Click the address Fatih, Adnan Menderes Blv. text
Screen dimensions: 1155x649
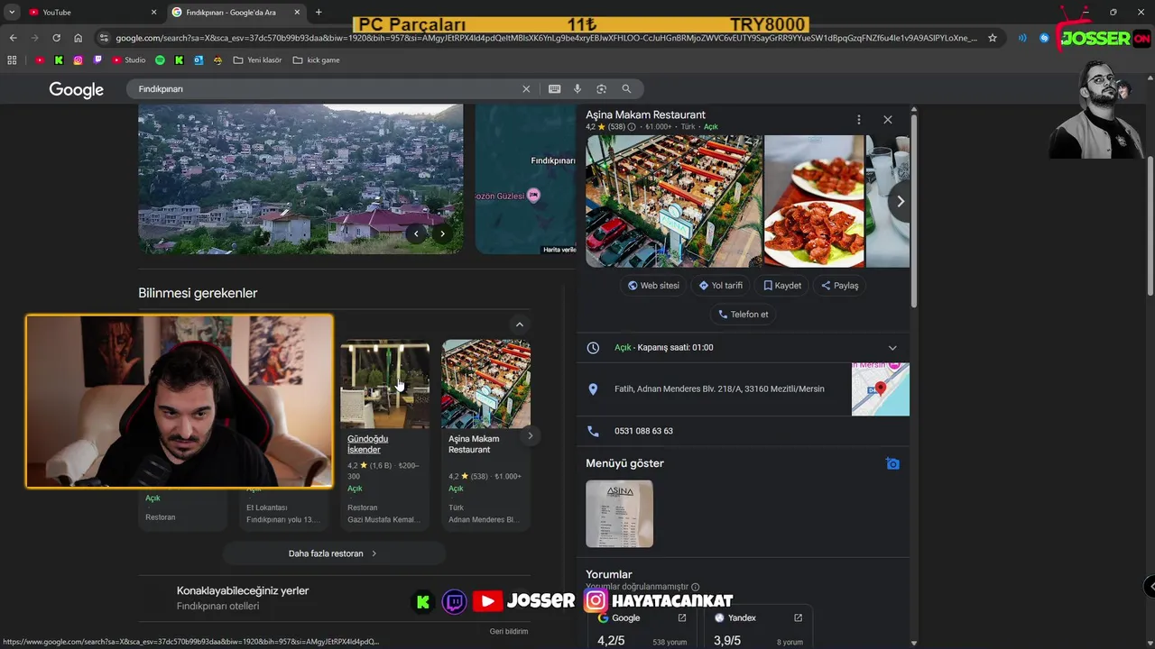719,389
